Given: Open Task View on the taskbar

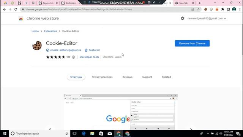Looking at the screenshot, I should pyautogui.click(x=74, y=134).
